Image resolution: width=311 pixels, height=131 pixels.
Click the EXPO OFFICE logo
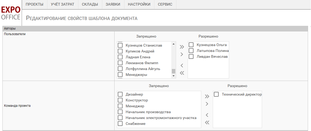11,13
